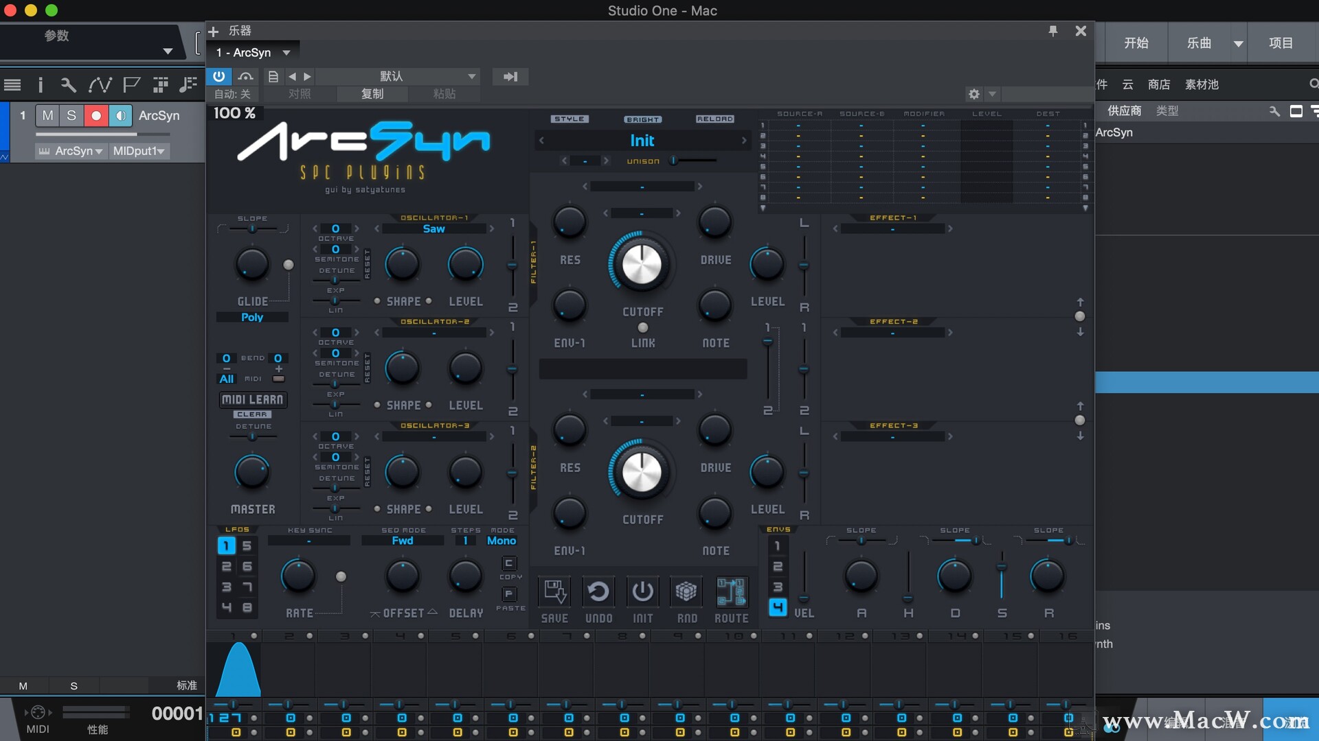Switch to the 乐曲 tab
This screenshot has height=741, width=1319.
coord(1199,43)
